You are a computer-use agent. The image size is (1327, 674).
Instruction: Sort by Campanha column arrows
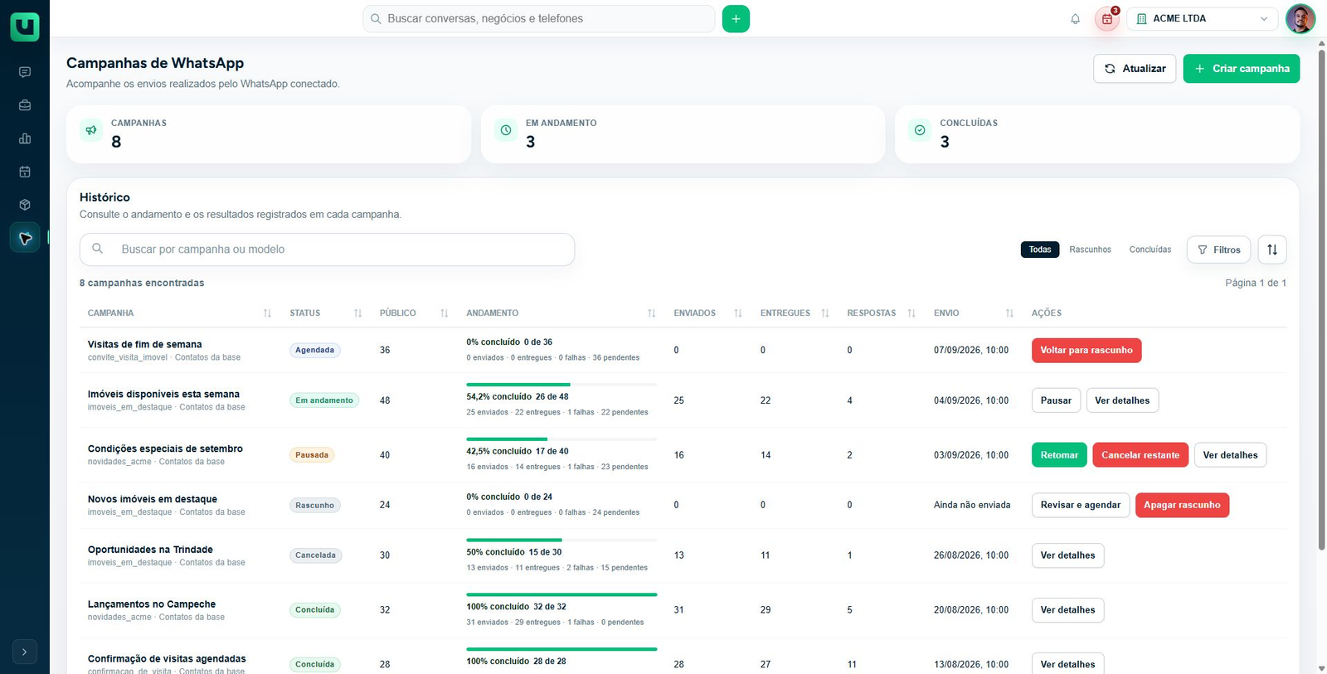(x=267, y=313)
